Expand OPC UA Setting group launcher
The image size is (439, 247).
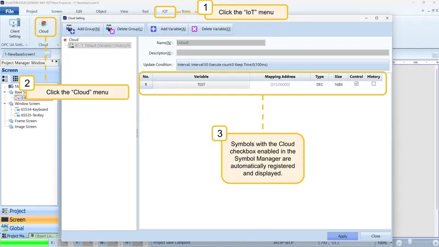click(x=26, y=45)
